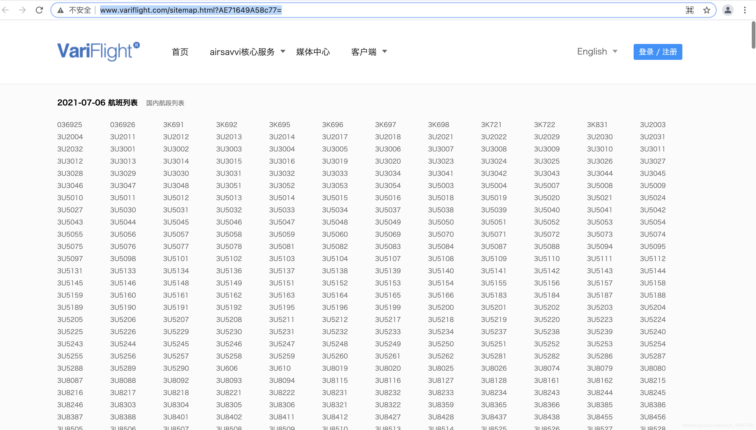
Task: Open flight 3U5095 link
Action: point(653,246)
